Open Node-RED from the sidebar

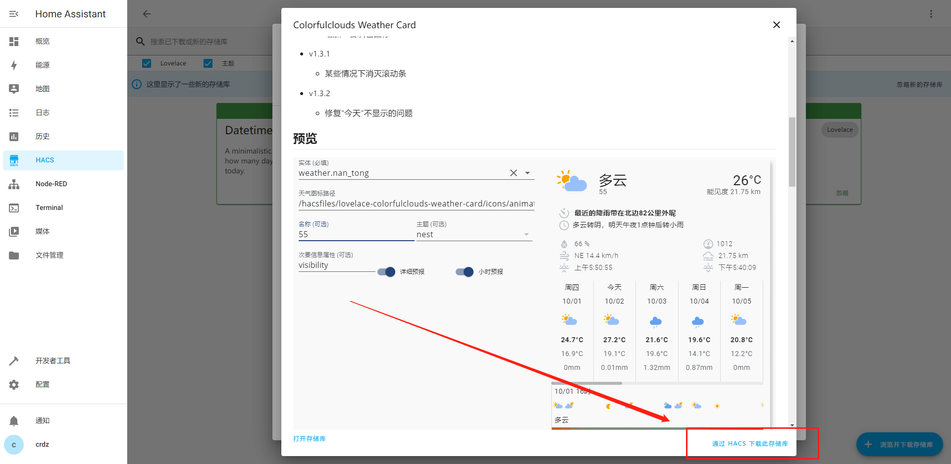click(51, 184)
